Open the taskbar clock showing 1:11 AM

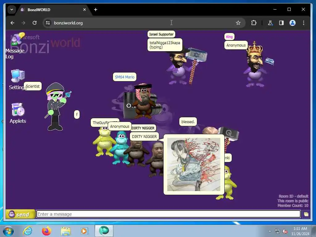coord(300,231)
